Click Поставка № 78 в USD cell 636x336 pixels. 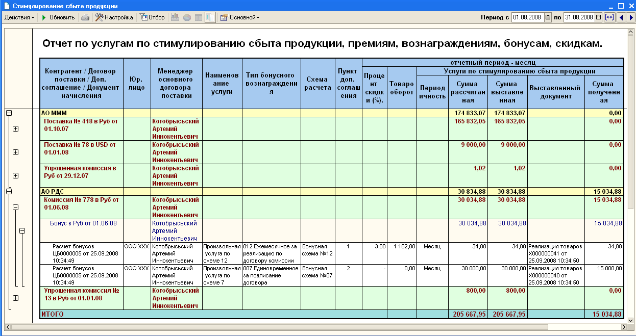81,152
